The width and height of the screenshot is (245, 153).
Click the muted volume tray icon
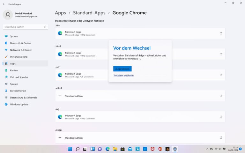coord(220,149)
